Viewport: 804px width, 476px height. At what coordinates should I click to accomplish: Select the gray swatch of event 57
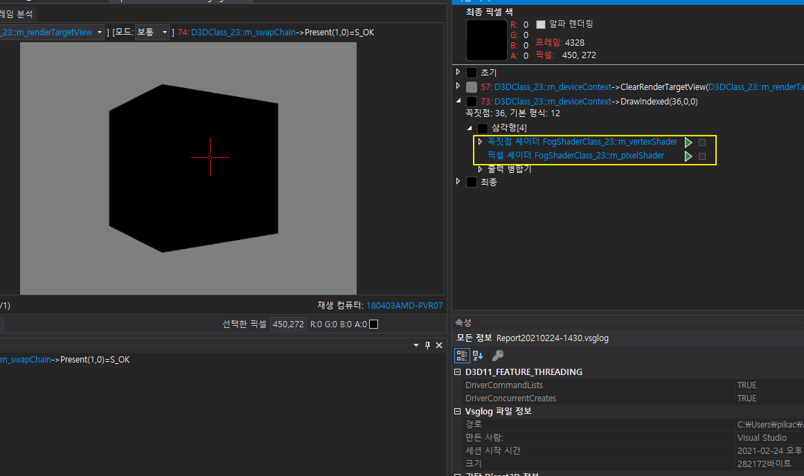pyautogui.click(x=471, y=87)
